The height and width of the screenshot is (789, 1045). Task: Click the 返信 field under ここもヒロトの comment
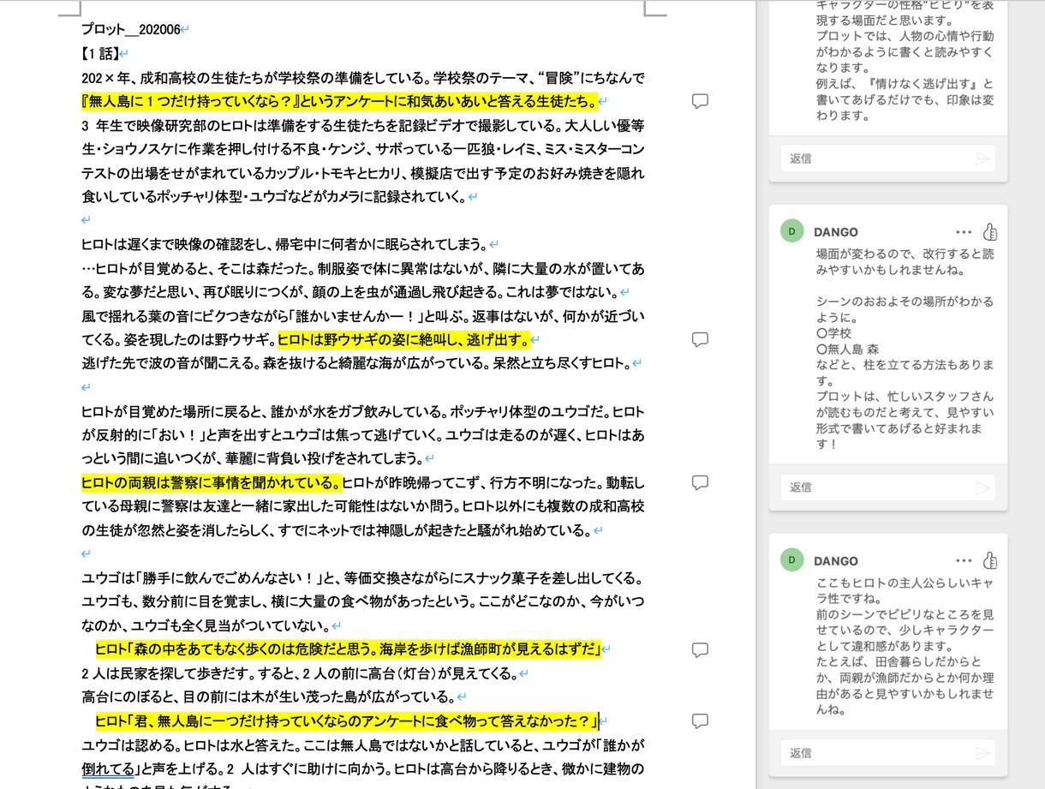(x=887, y=753)
